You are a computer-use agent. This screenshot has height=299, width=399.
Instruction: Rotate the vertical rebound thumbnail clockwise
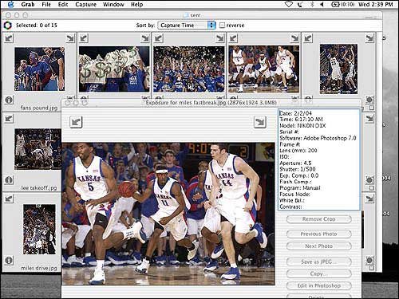[369, 38]
